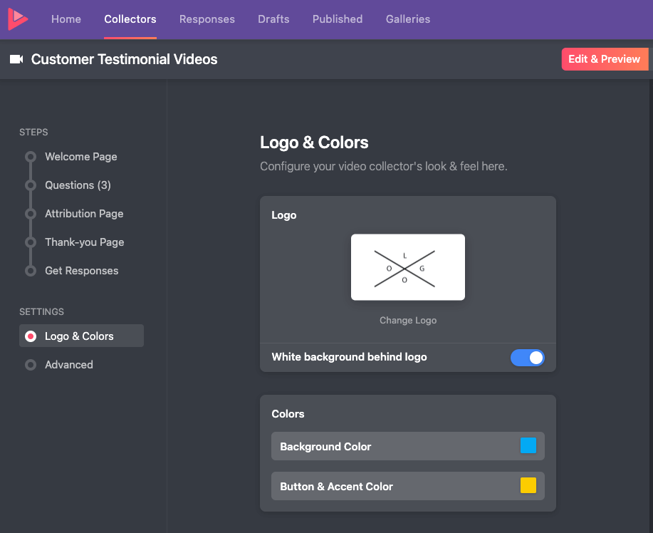Viewport: 653px width, 533px height.
Task: Click the Change Logo link
Action: pos(407,321)
